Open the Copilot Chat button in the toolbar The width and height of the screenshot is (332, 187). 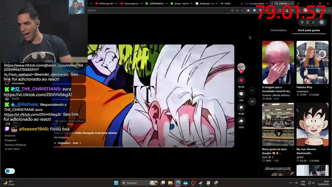point(320,10)
